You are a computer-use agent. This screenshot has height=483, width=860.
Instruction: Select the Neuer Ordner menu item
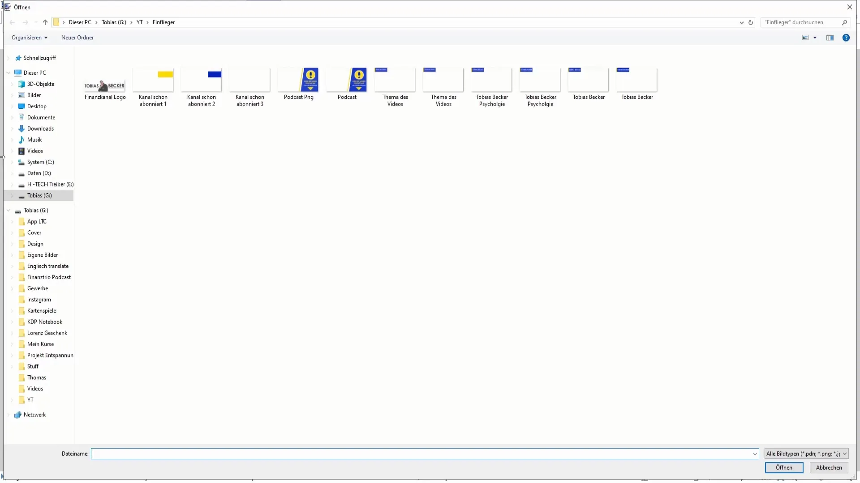[77, 37]
